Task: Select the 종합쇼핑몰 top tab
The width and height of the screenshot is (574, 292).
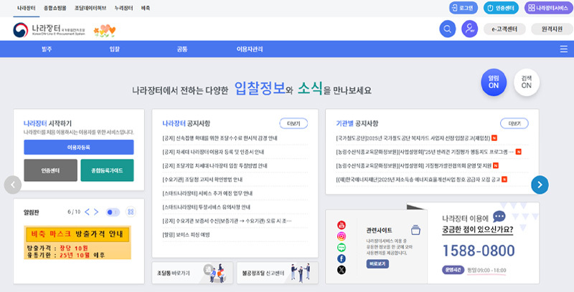Action: (55, 8)
